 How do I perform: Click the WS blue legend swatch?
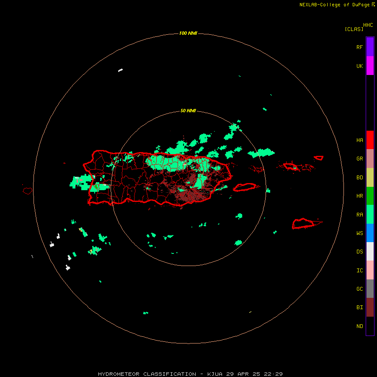tap(370, 233)
